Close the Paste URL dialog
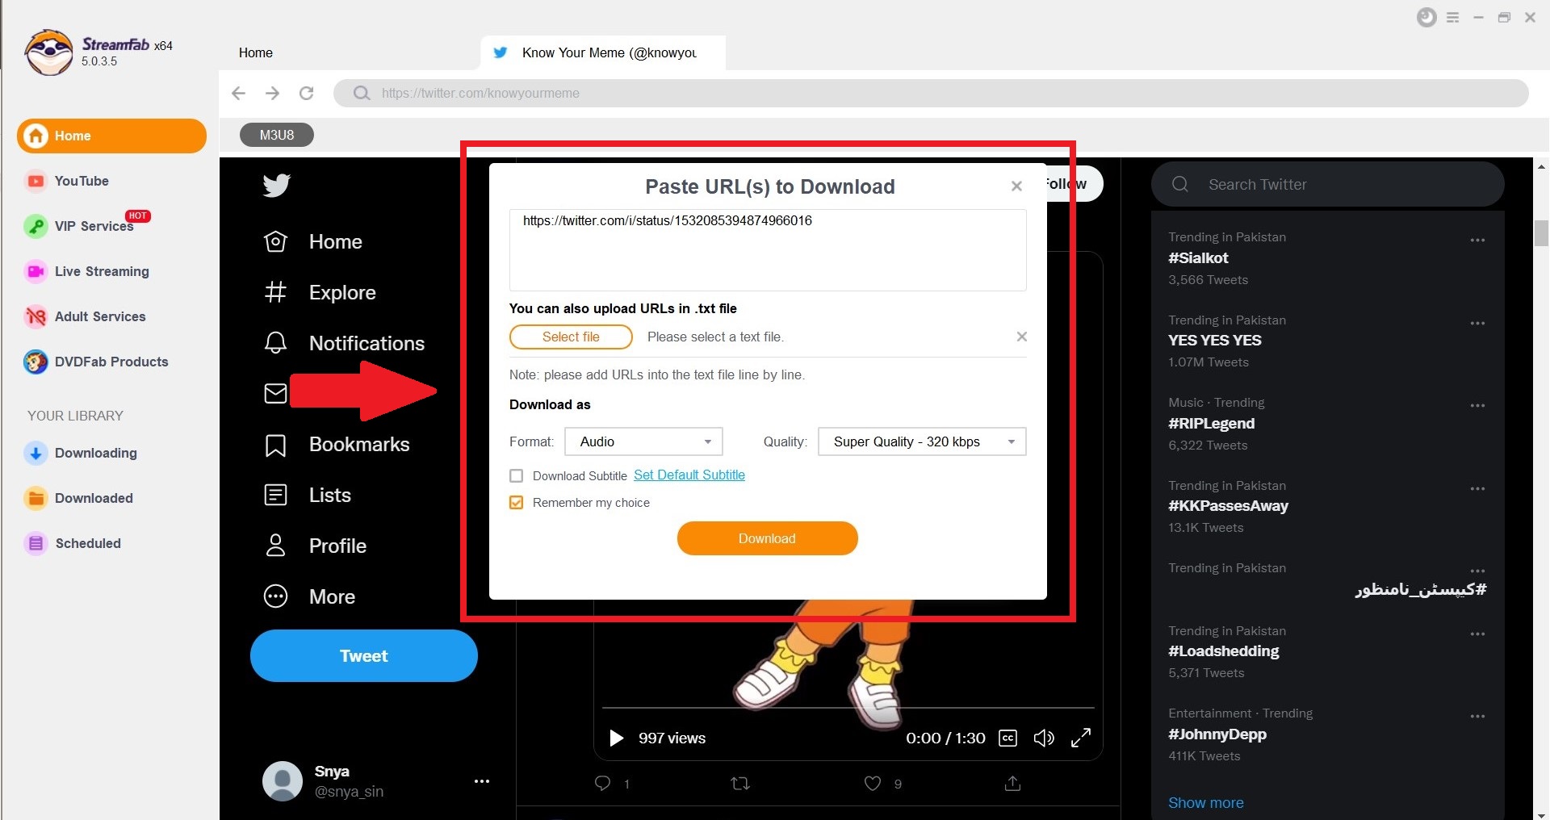This screenshot has width=1550, height=820. [1016, 186]
